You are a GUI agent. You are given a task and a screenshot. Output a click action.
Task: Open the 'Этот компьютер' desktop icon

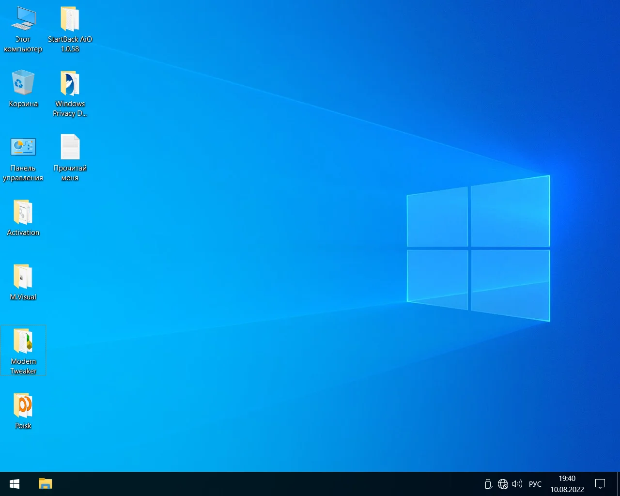tap(23, 19)
